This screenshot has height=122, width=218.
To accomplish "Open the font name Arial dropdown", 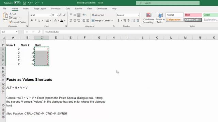I will coord(50,15).
